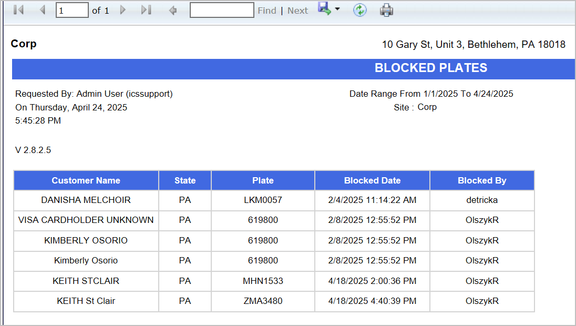Click the export save disk icon

coord(324,9)
